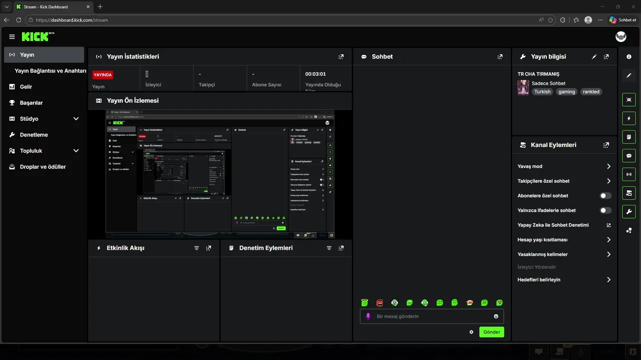Insert the last heart-eyes emote

499,302
